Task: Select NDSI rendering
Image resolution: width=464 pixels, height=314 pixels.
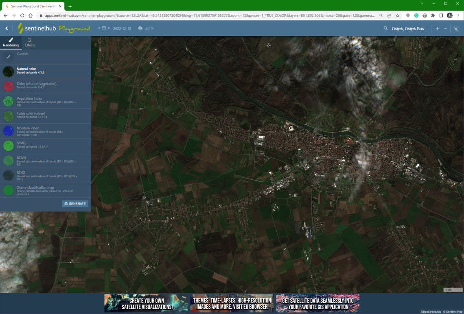Action: (x=45, y=175)
